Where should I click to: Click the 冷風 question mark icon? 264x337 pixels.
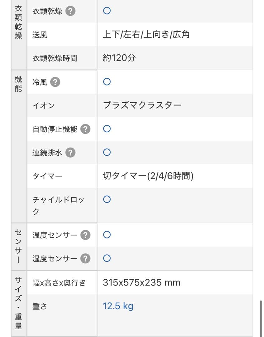[55, 82]
